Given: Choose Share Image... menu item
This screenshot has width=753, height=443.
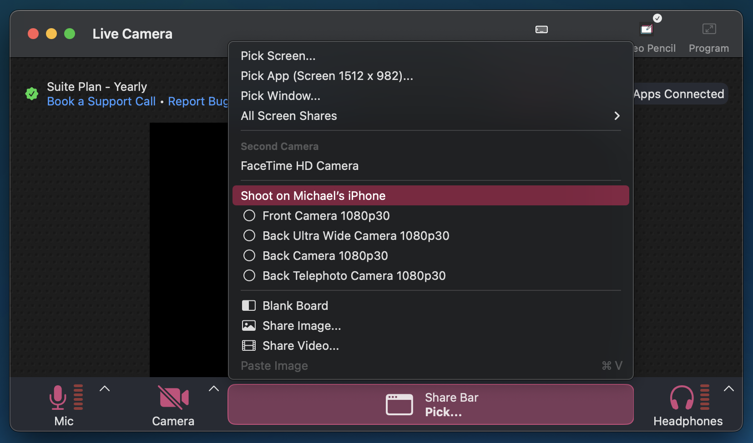Looking at the screenshot, I should point(430,326).
